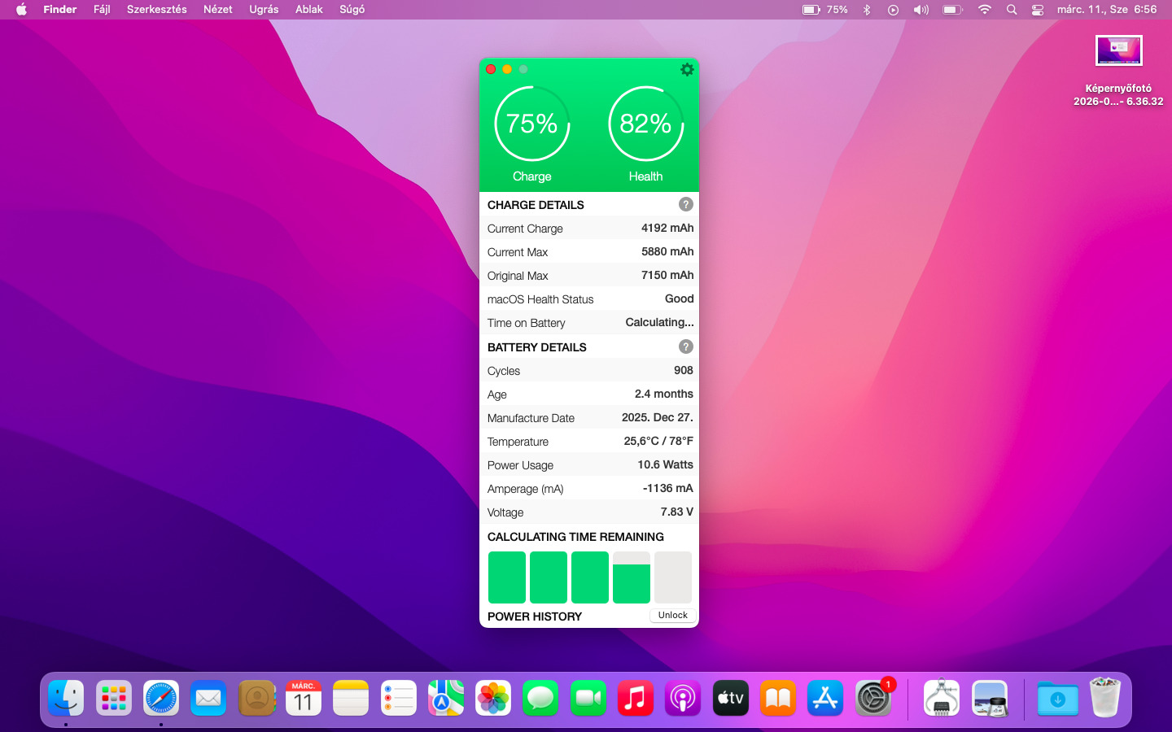
Task: Open Spotlight search in menu bar
Action: (x=1012, y=10)
